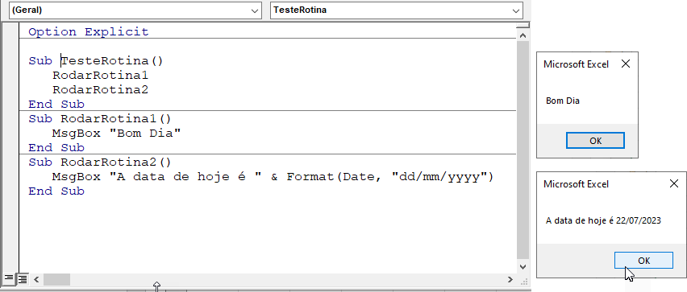Confirm OK in the Bom Dia dialog
The width and height of the screenshot is (687, 292).
[595, 141]
